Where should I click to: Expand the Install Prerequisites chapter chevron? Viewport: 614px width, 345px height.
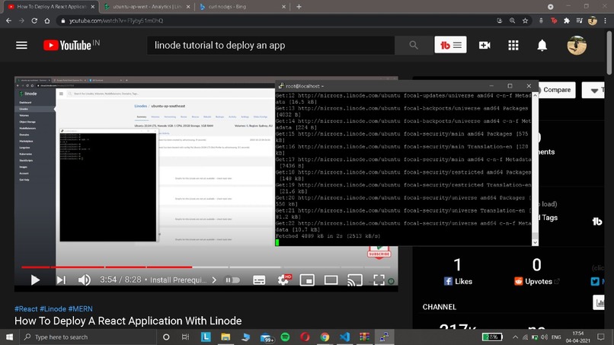[214, 280]
